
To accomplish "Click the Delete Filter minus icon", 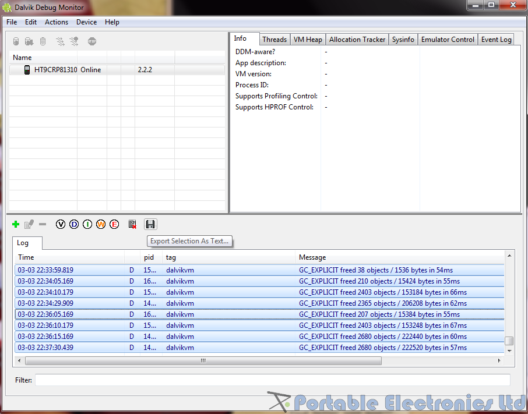I will pos(43,224).
